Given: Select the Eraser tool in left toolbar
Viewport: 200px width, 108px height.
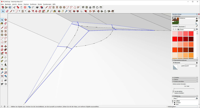Looking at the screenshot, I should pos(5,23).
